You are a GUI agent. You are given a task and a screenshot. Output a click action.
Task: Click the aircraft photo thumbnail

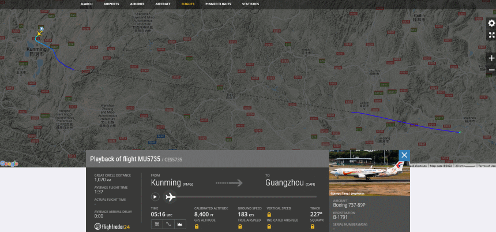[370, 173]
